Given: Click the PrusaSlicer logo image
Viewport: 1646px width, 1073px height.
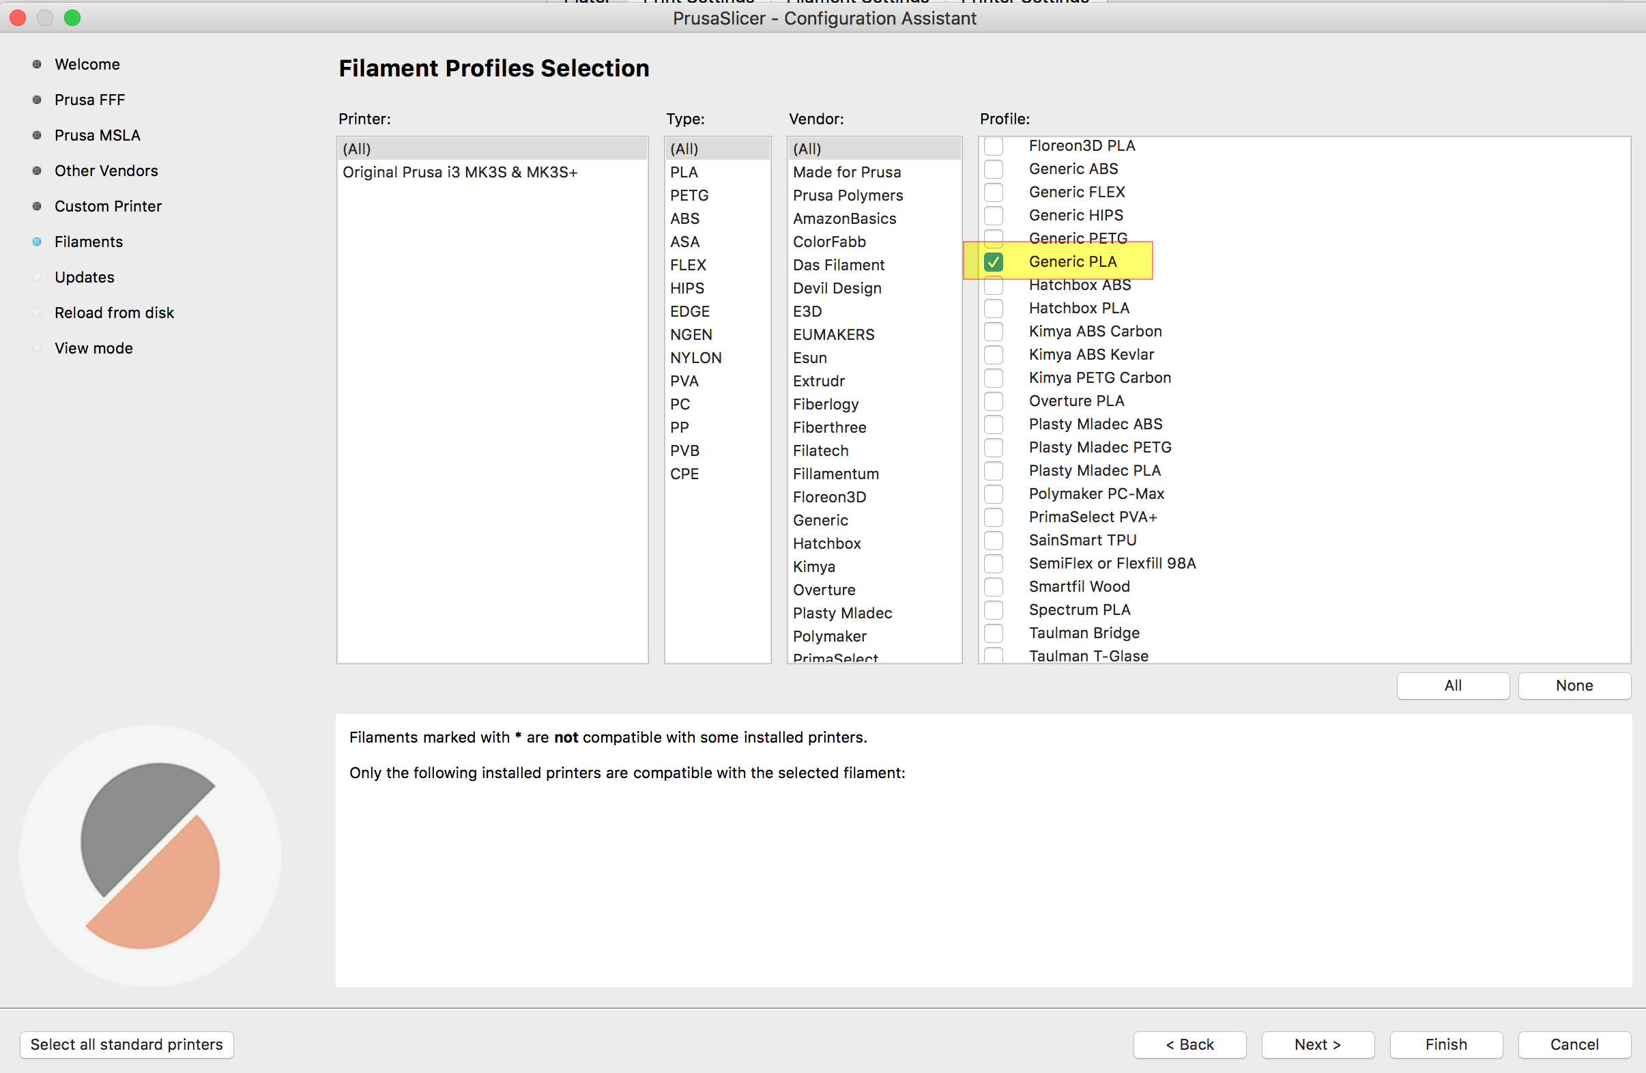Looking at the screenshot, I should (x=150, y=855).
